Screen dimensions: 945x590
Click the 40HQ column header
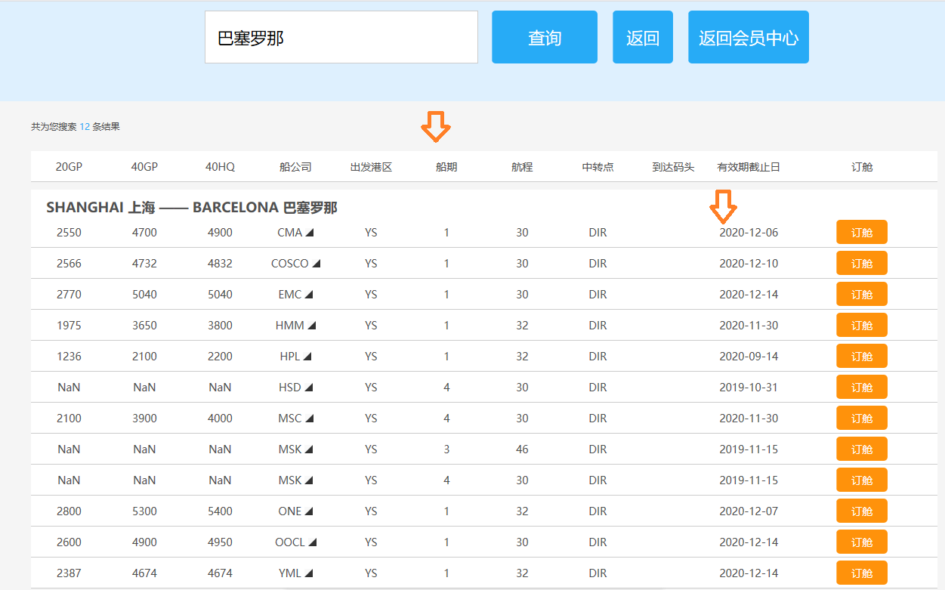pos(220,167)
